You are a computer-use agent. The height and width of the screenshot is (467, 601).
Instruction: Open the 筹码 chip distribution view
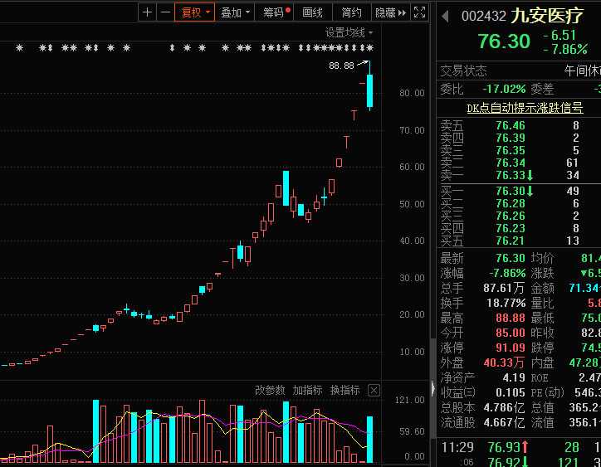pyautogui.click(x=276, y=12)
